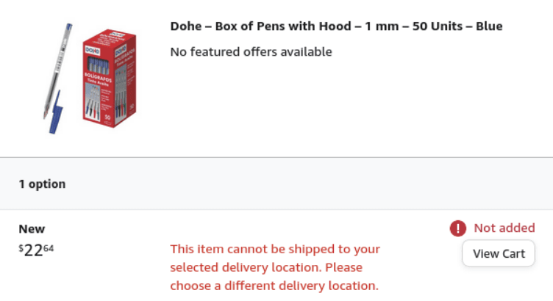Click the blue pen cap picture

pyautogui.click(x=56, y=112)
